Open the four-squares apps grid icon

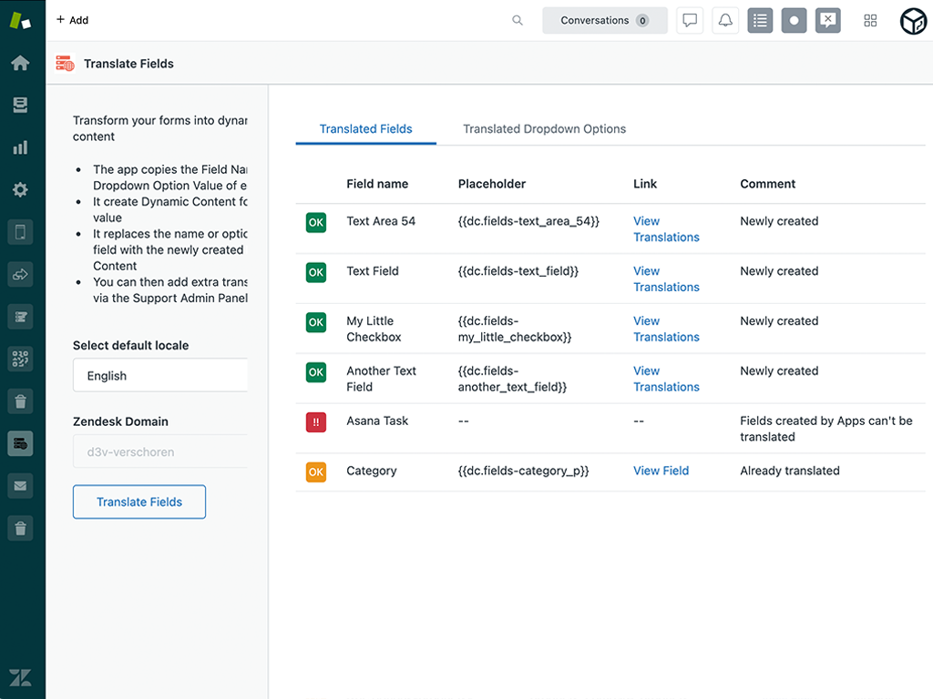pyautogui.click(x=870, y=20)
